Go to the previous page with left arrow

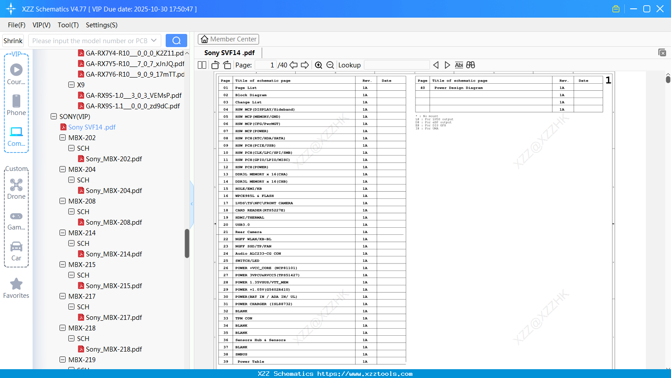293,65
